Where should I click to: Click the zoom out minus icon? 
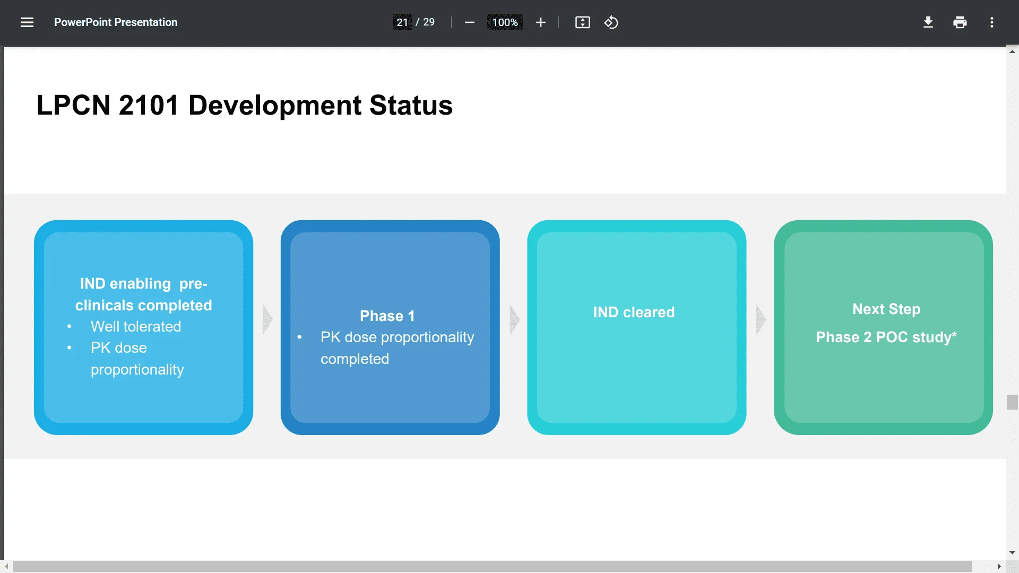click(469, 22)
